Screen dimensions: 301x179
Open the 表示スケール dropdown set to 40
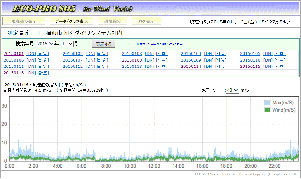(x=232, y=90)
